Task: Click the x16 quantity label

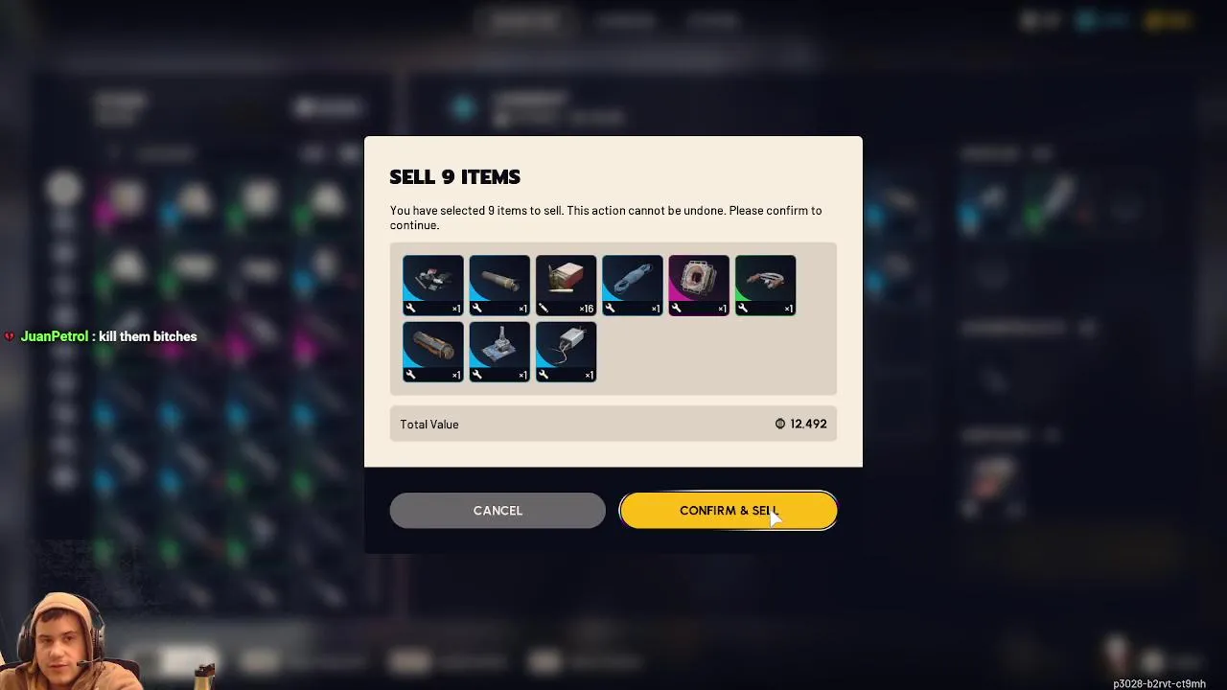Action: 586,309
